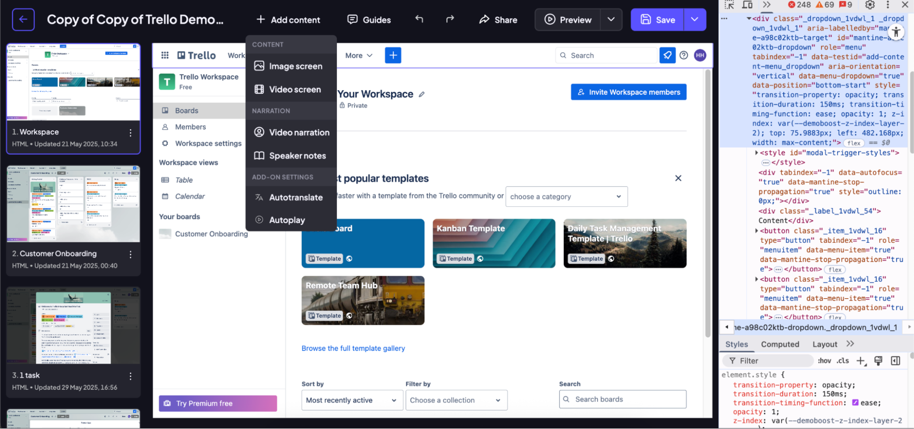This screenshot has height=429, width=914.
Task: Open options for 1 task screen
Action: [131, 376]
